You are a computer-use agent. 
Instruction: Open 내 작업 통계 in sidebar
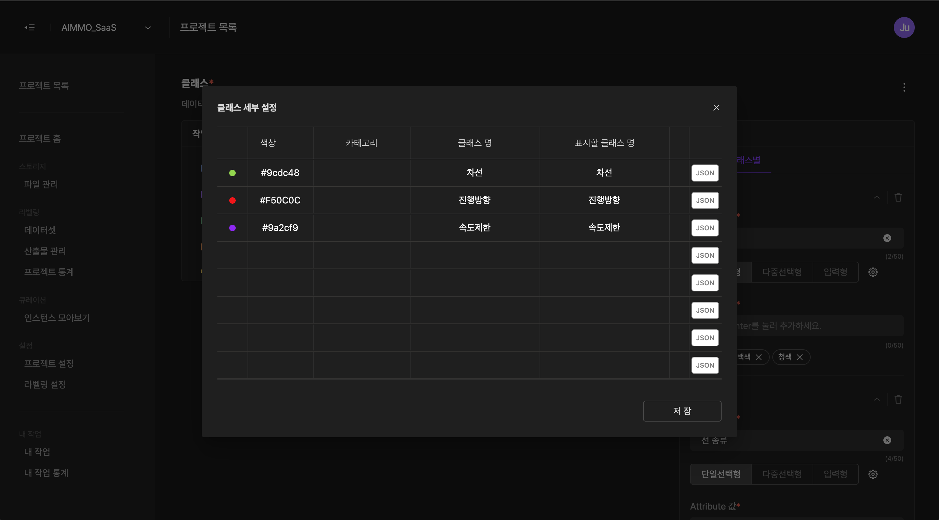click(x=46, y=473)
